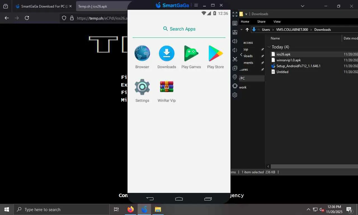Open the View tab in File Explorer
The image size is (358, 215).
[277, 22]
